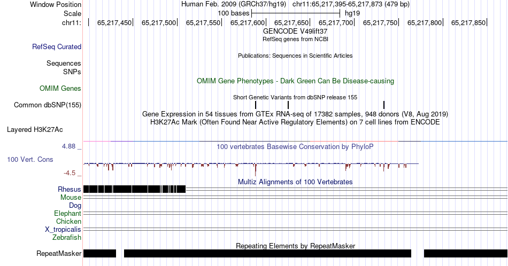The image size is (508, 266).
Task: Select the X_tropicalis alignment label
Action: pyautogui.click(x=63, y=230)
